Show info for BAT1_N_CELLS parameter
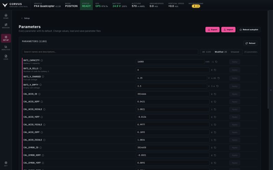The image size is (273, 170). click(40, 69)
